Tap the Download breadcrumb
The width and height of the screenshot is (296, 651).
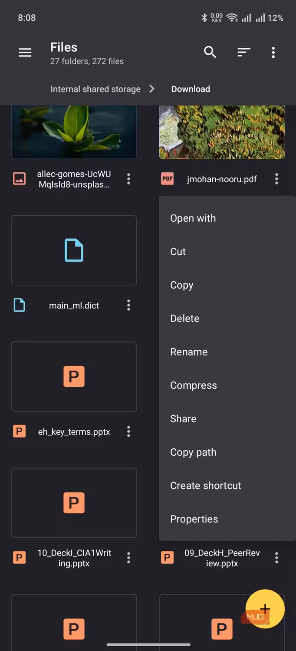click(191, 89)
